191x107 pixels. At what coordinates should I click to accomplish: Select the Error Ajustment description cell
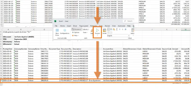(87, 81)
